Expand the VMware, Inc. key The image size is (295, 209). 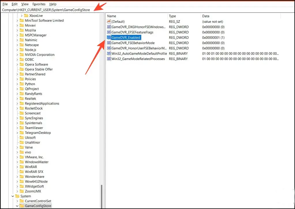click(x=17, y=157)
